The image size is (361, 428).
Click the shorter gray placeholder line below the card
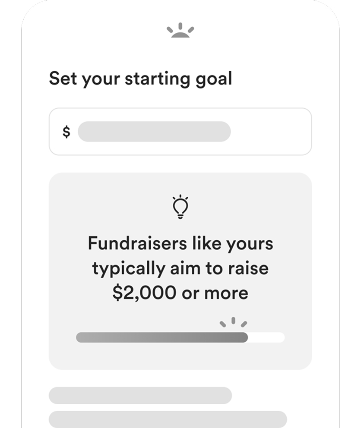(140, 395)
